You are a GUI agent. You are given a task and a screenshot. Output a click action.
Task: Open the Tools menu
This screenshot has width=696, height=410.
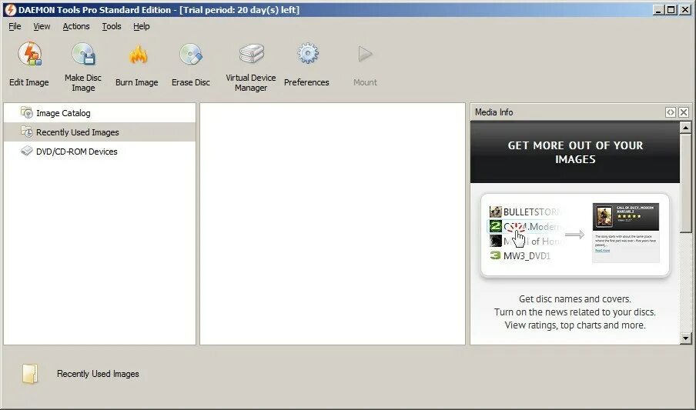point(112,27)
